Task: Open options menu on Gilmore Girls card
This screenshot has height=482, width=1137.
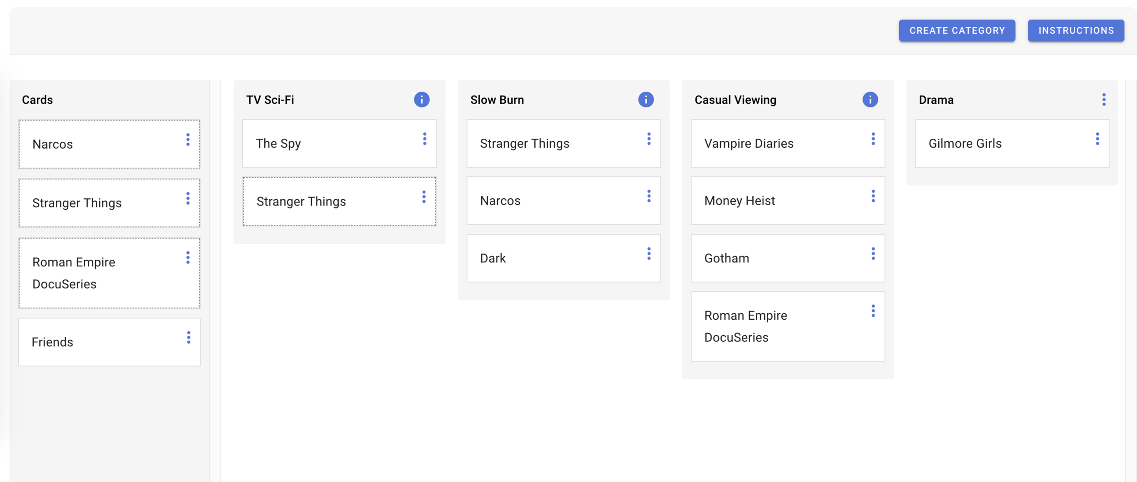Action: [1097, 139]
